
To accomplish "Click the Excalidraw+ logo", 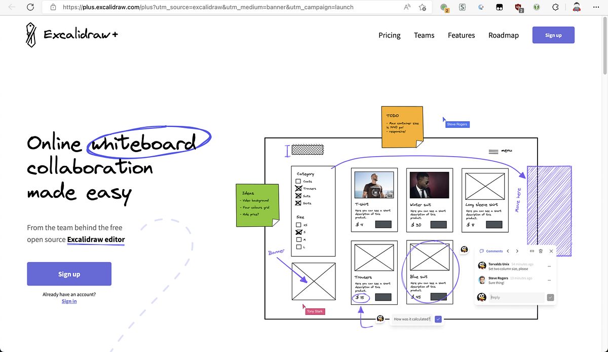I will click(x=72, y=35).
